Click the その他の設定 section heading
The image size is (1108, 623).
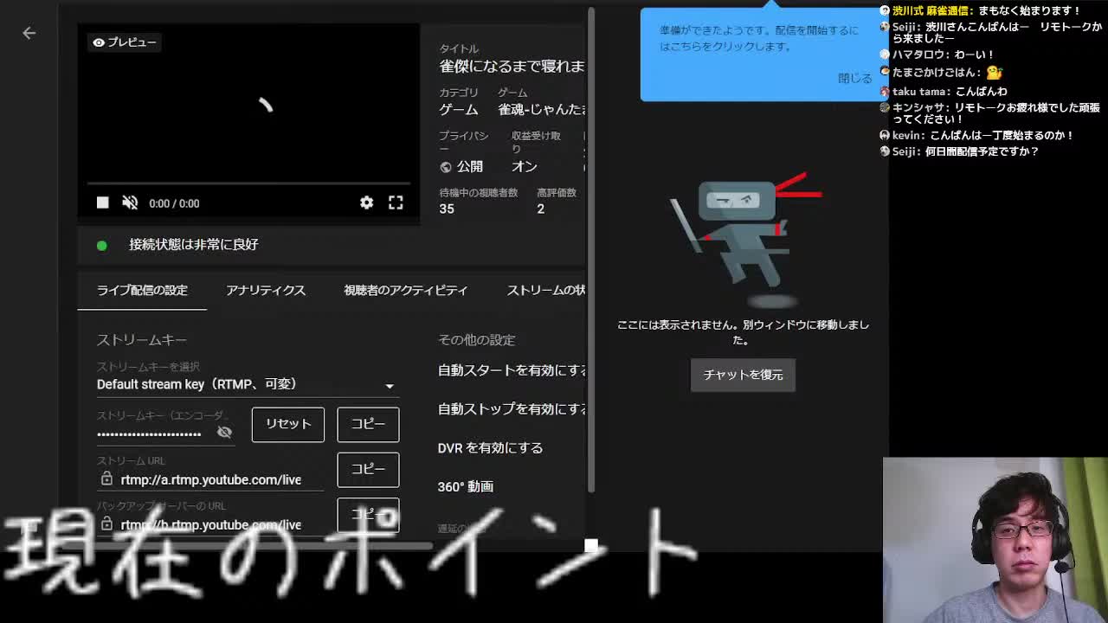(x=477, y=340)
